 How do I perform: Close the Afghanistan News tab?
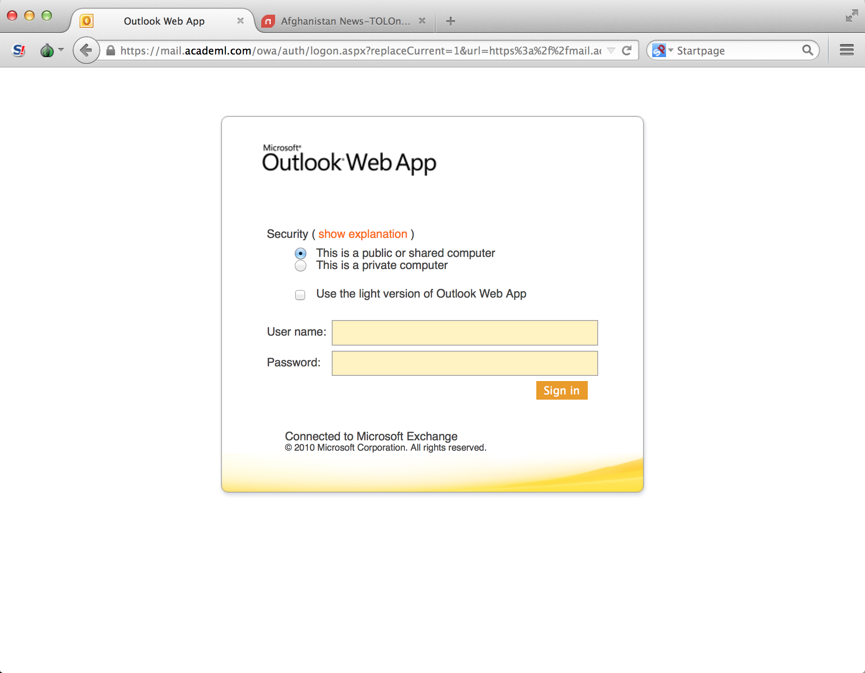[x=422, y=21]
